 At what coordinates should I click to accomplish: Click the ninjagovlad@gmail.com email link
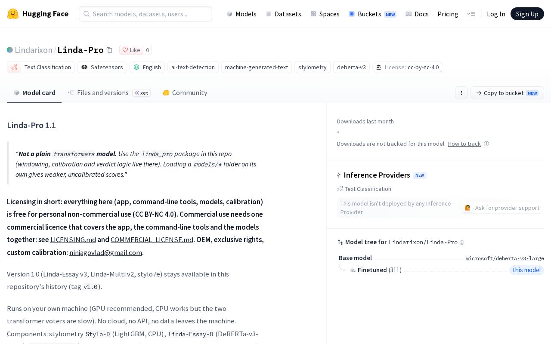106,252
